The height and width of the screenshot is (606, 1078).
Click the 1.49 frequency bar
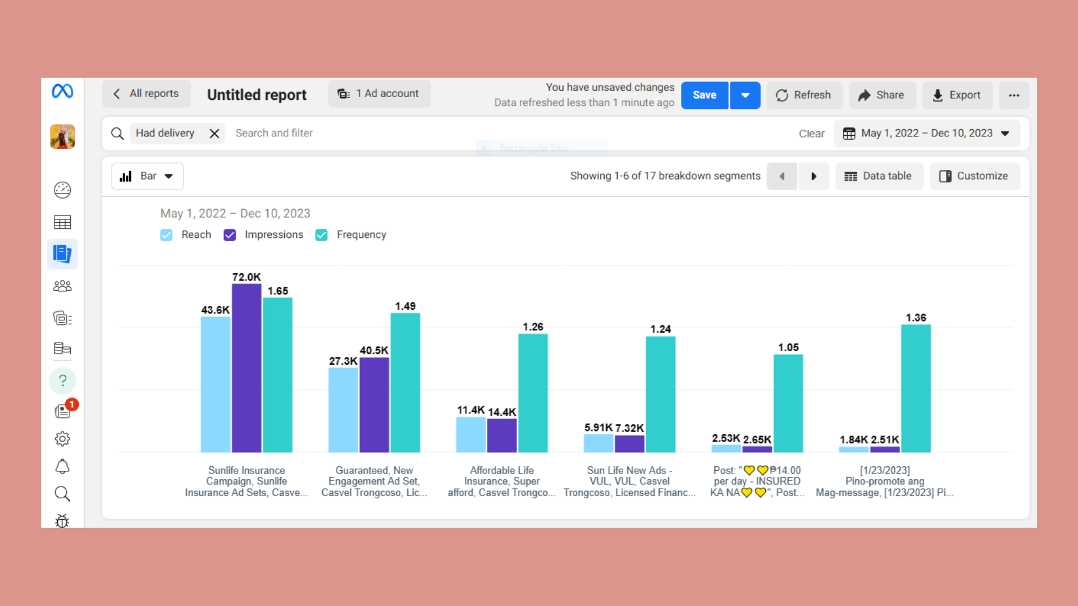pos(405,383)
